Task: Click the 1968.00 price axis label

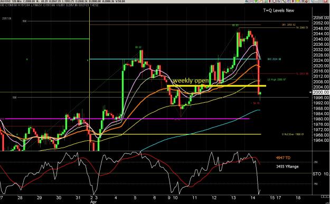Action: tap(321, 135)
